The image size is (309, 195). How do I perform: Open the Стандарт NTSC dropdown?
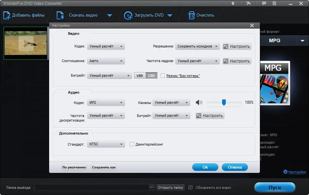tap(106, 144)
